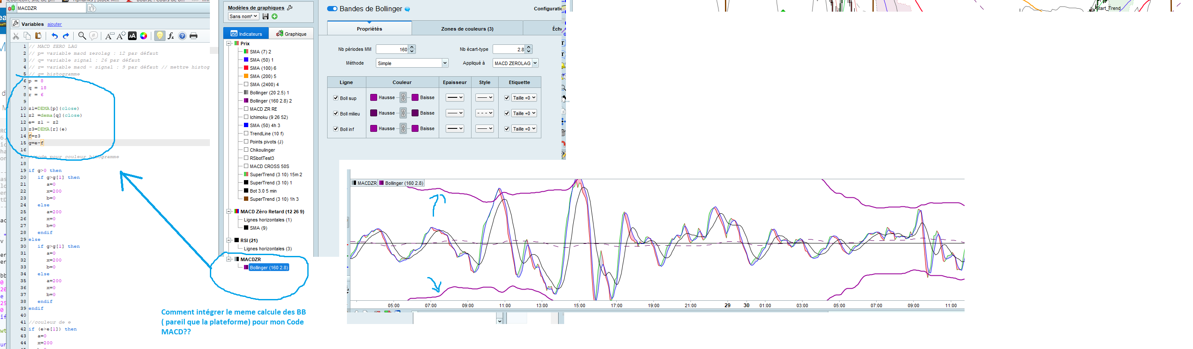
Task: Undo the last edit with the blue arrow
Action: pos(55,36)
